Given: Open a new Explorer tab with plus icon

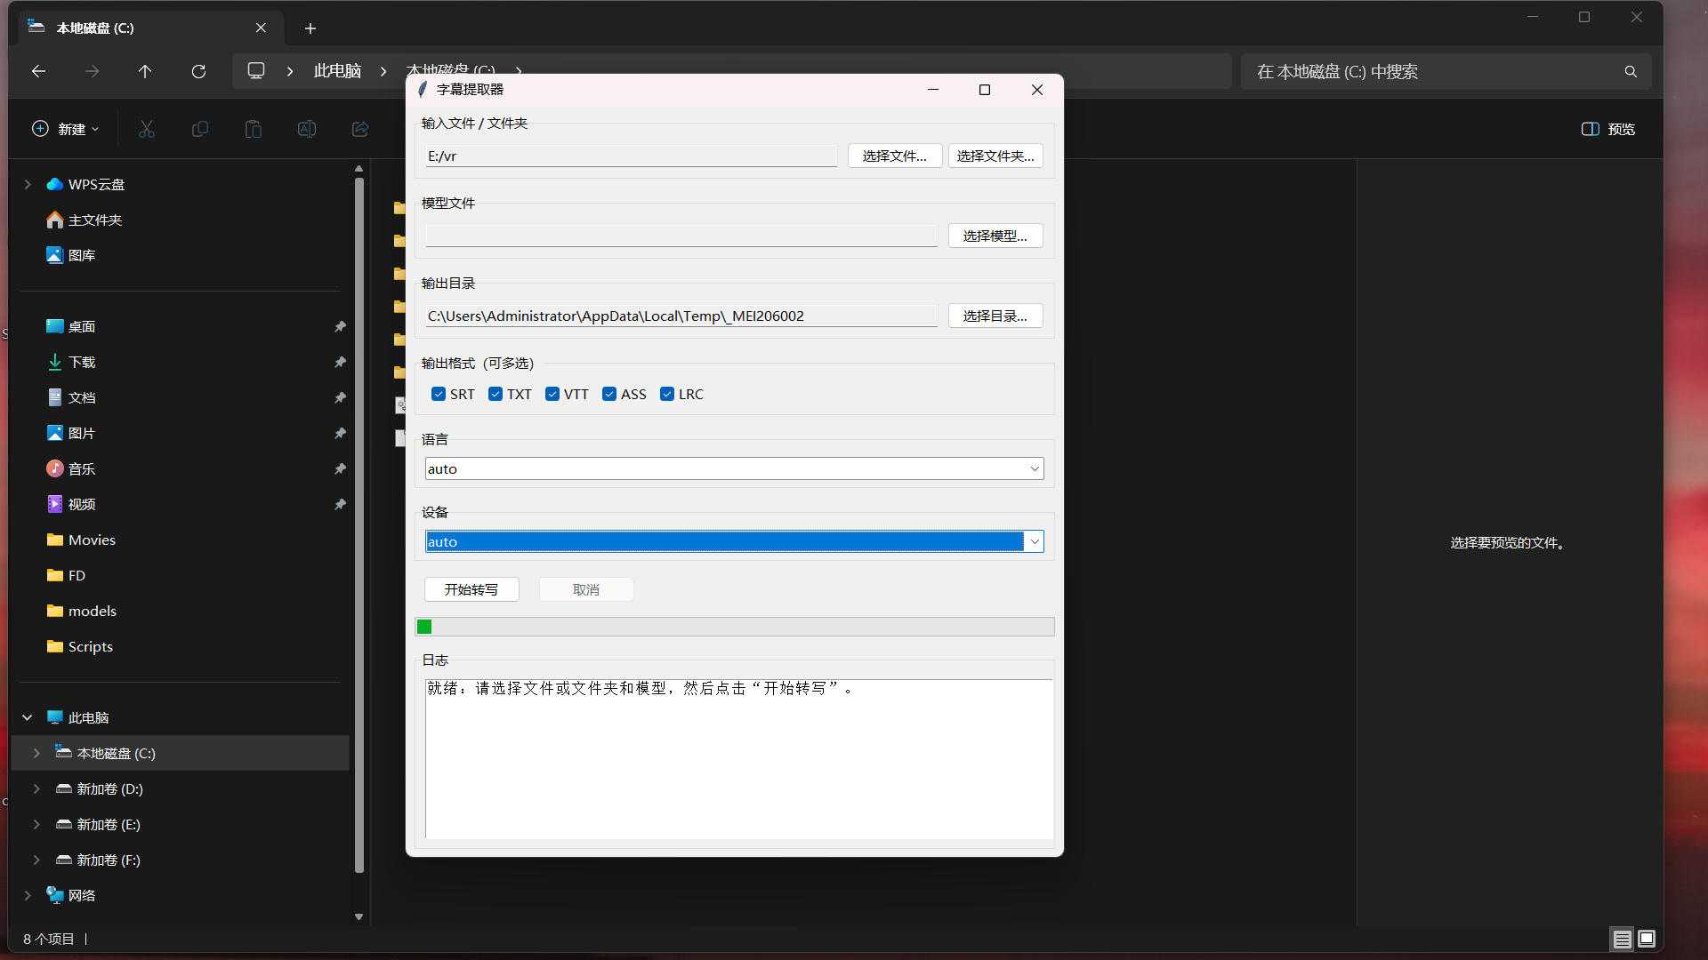Looking at the screenshot, I should click(310, 28).
